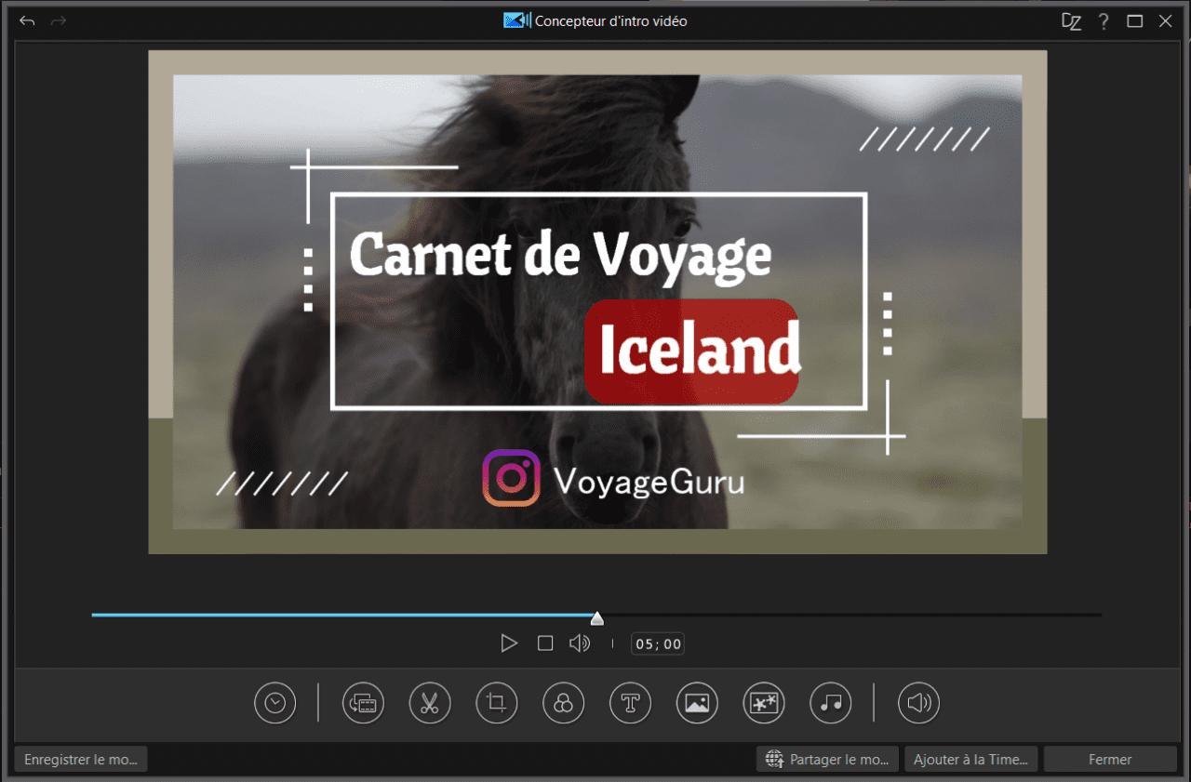Mute the preview volume speaker icon
1191x782 pixels.
point(580,643)
